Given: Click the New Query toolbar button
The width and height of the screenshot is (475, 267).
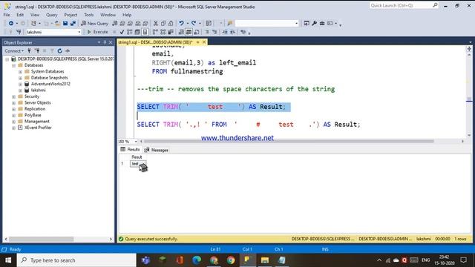Looking at the screenshot, I should (94, 23).
